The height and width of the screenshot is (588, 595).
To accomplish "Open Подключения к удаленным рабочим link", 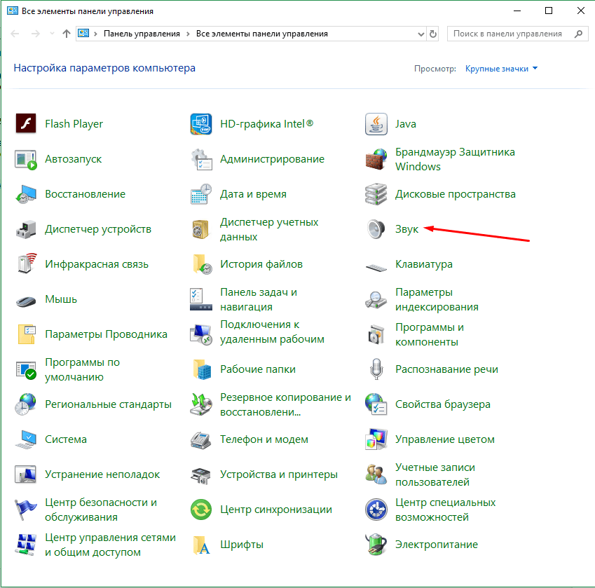I will tap(272, 331).
